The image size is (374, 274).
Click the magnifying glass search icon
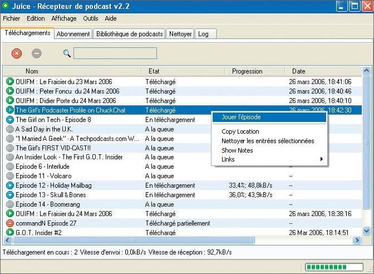coord(67,53)
